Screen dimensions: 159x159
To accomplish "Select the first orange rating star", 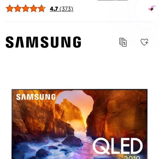I will click(10, 8).
